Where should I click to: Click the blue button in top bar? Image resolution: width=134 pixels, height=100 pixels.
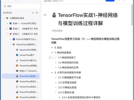click(110, 1)
